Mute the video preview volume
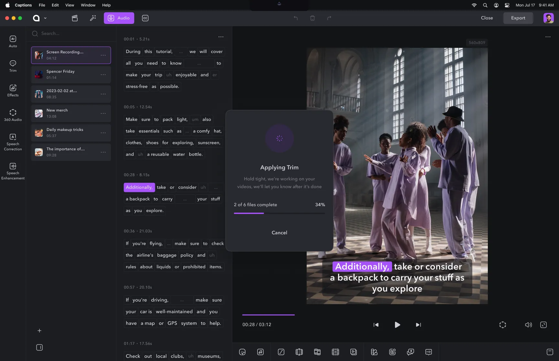Image resolution: width=559 pixels, height=361 pixels. click(x=529, y=325)
